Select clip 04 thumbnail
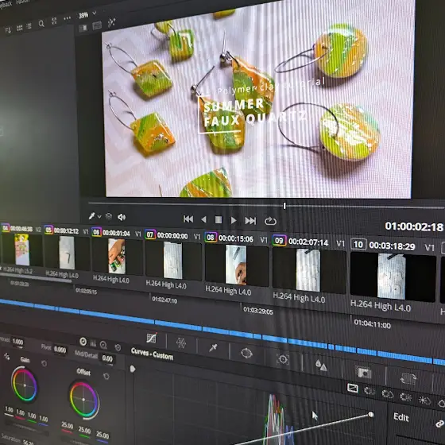445x445 pixels. [22, 250]
